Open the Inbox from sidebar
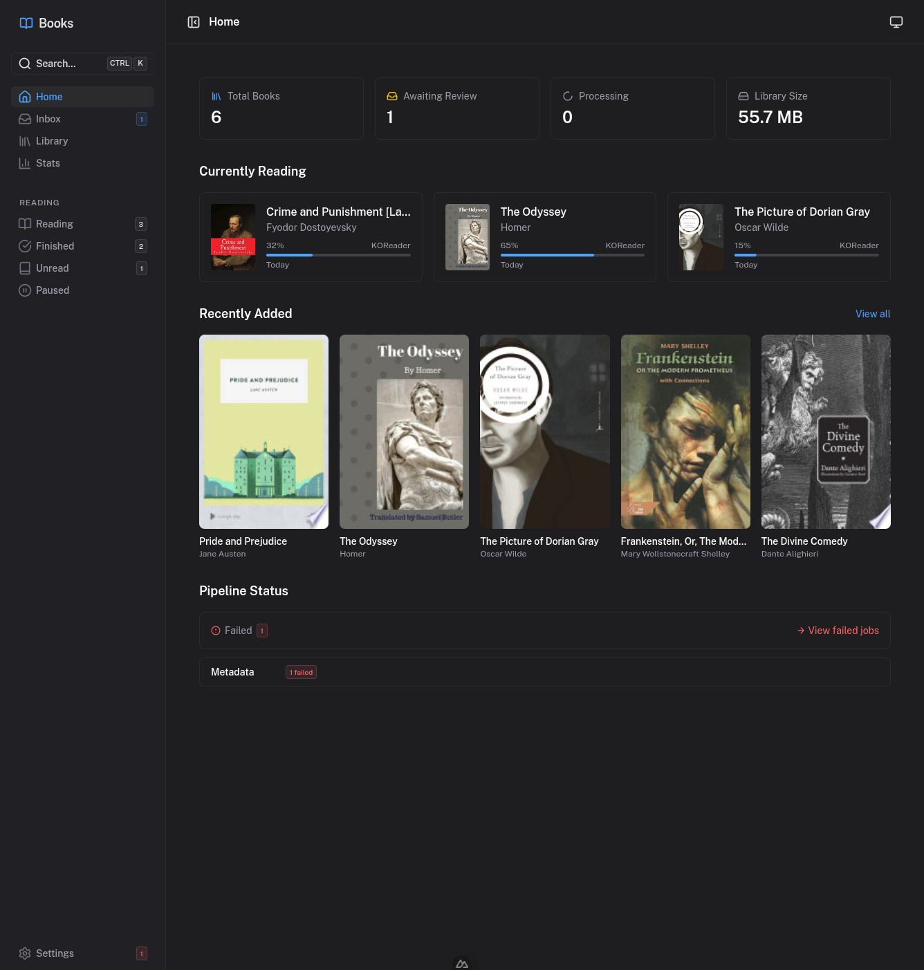The height and width of the screenshot is (970, 924). [48, 119]
